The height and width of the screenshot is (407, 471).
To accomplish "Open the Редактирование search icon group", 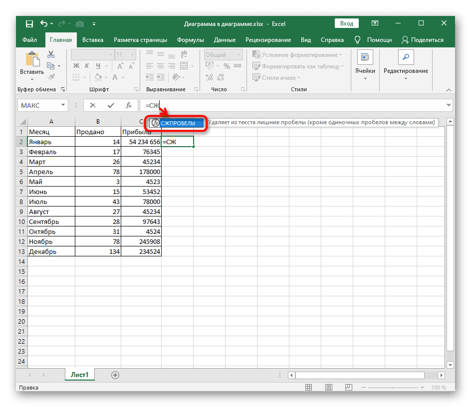I will tap(405, 59).
